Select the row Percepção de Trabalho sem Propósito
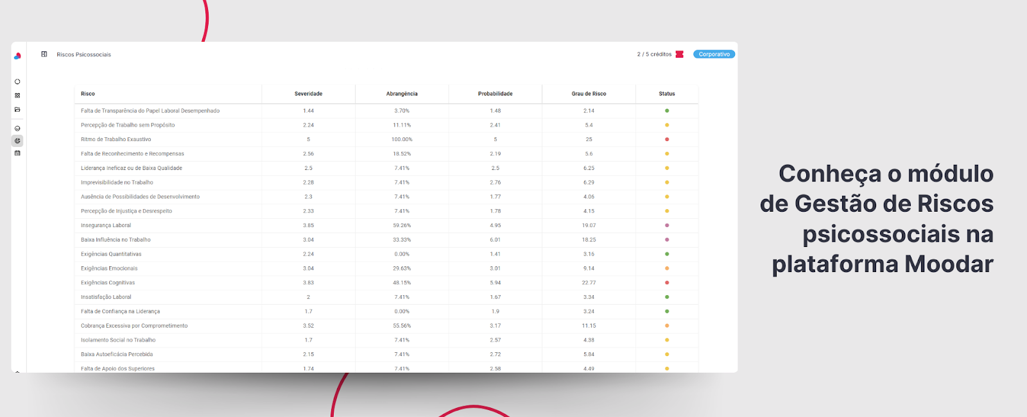1027x417 pixels. point(386,125)
